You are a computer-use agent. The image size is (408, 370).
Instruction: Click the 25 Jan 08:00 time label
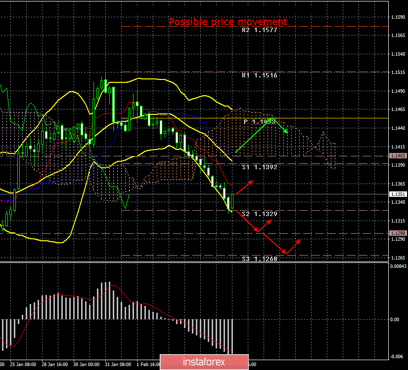[23, 365]
